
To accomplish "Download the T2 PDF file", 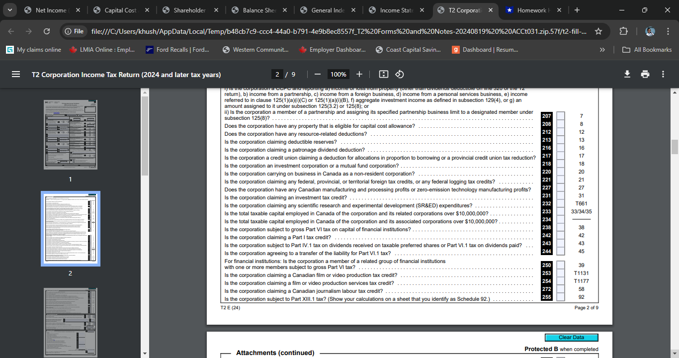I will point(627,74).
